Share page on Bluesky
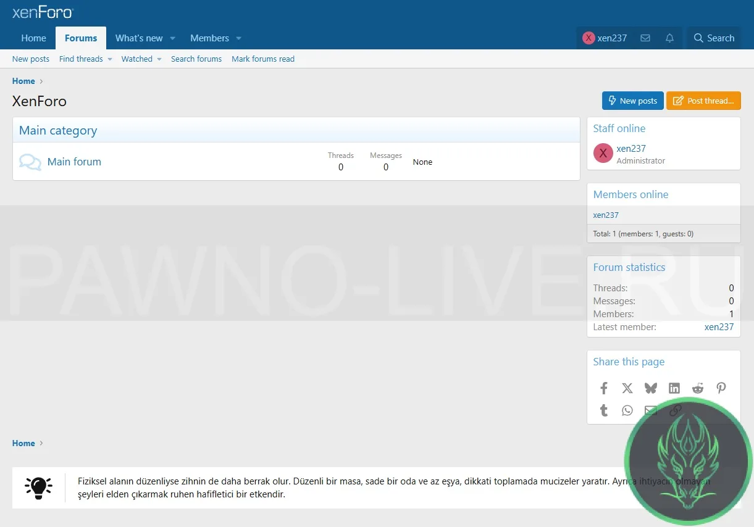The image size is (754, 527). [x=651, y=388]
